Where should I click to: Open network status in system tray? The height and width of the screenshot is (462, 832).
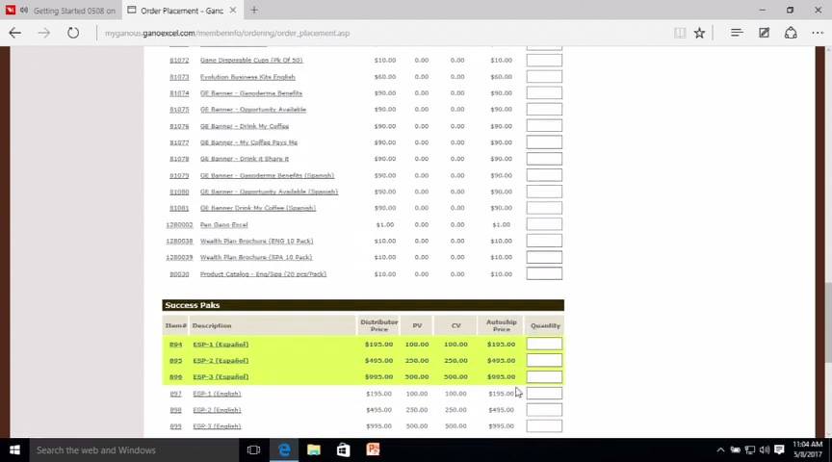point(750,449)
